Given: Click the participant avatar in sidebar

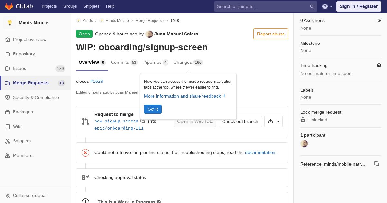Looking at the screenshot, I should tap(304, 144).
